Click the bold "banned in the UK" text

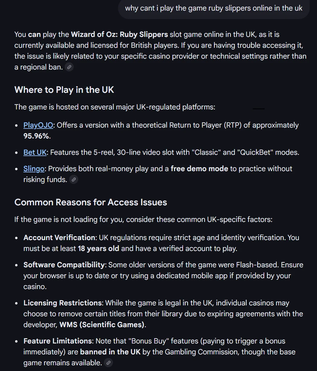tap(110, 352)
